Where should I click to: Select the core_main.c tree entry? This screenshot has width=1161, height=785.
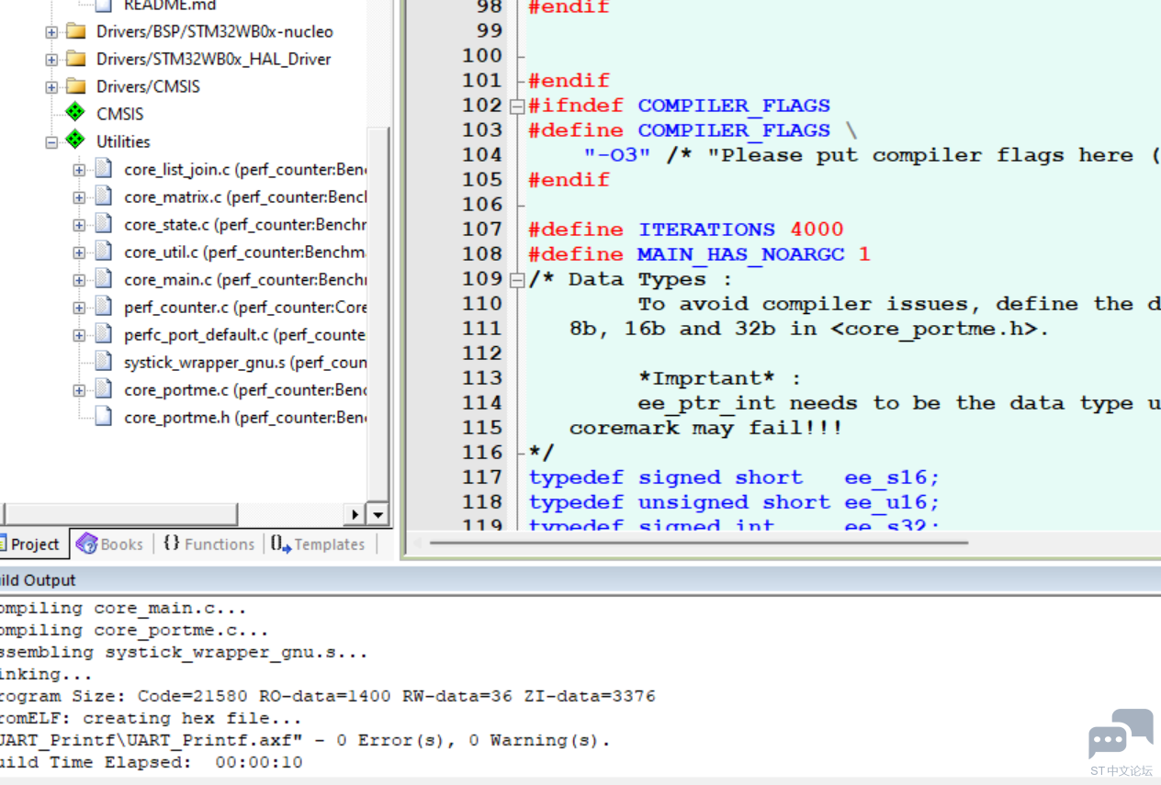click(245, 280)
